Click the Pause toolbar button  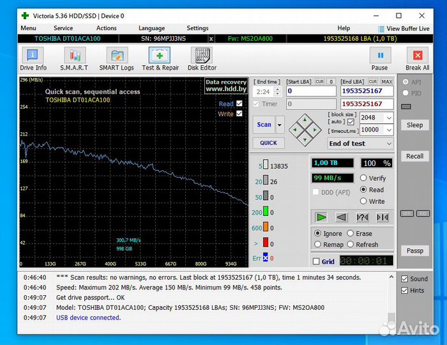tap(380, 56)
